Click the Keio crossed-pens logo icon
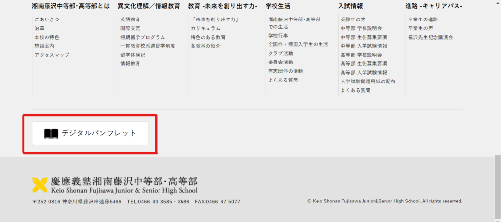 pos(40,185)
